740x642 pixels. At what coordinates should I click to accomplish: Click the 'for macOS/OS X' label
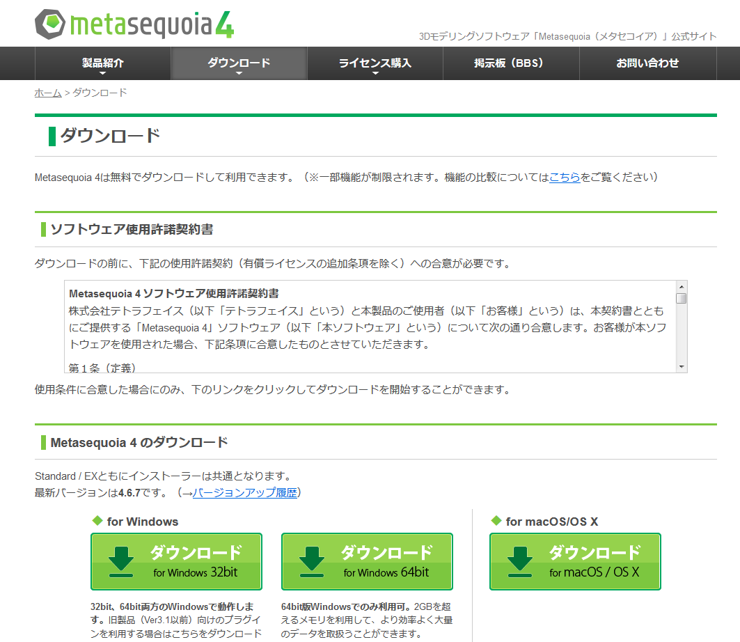click(552, 522)
